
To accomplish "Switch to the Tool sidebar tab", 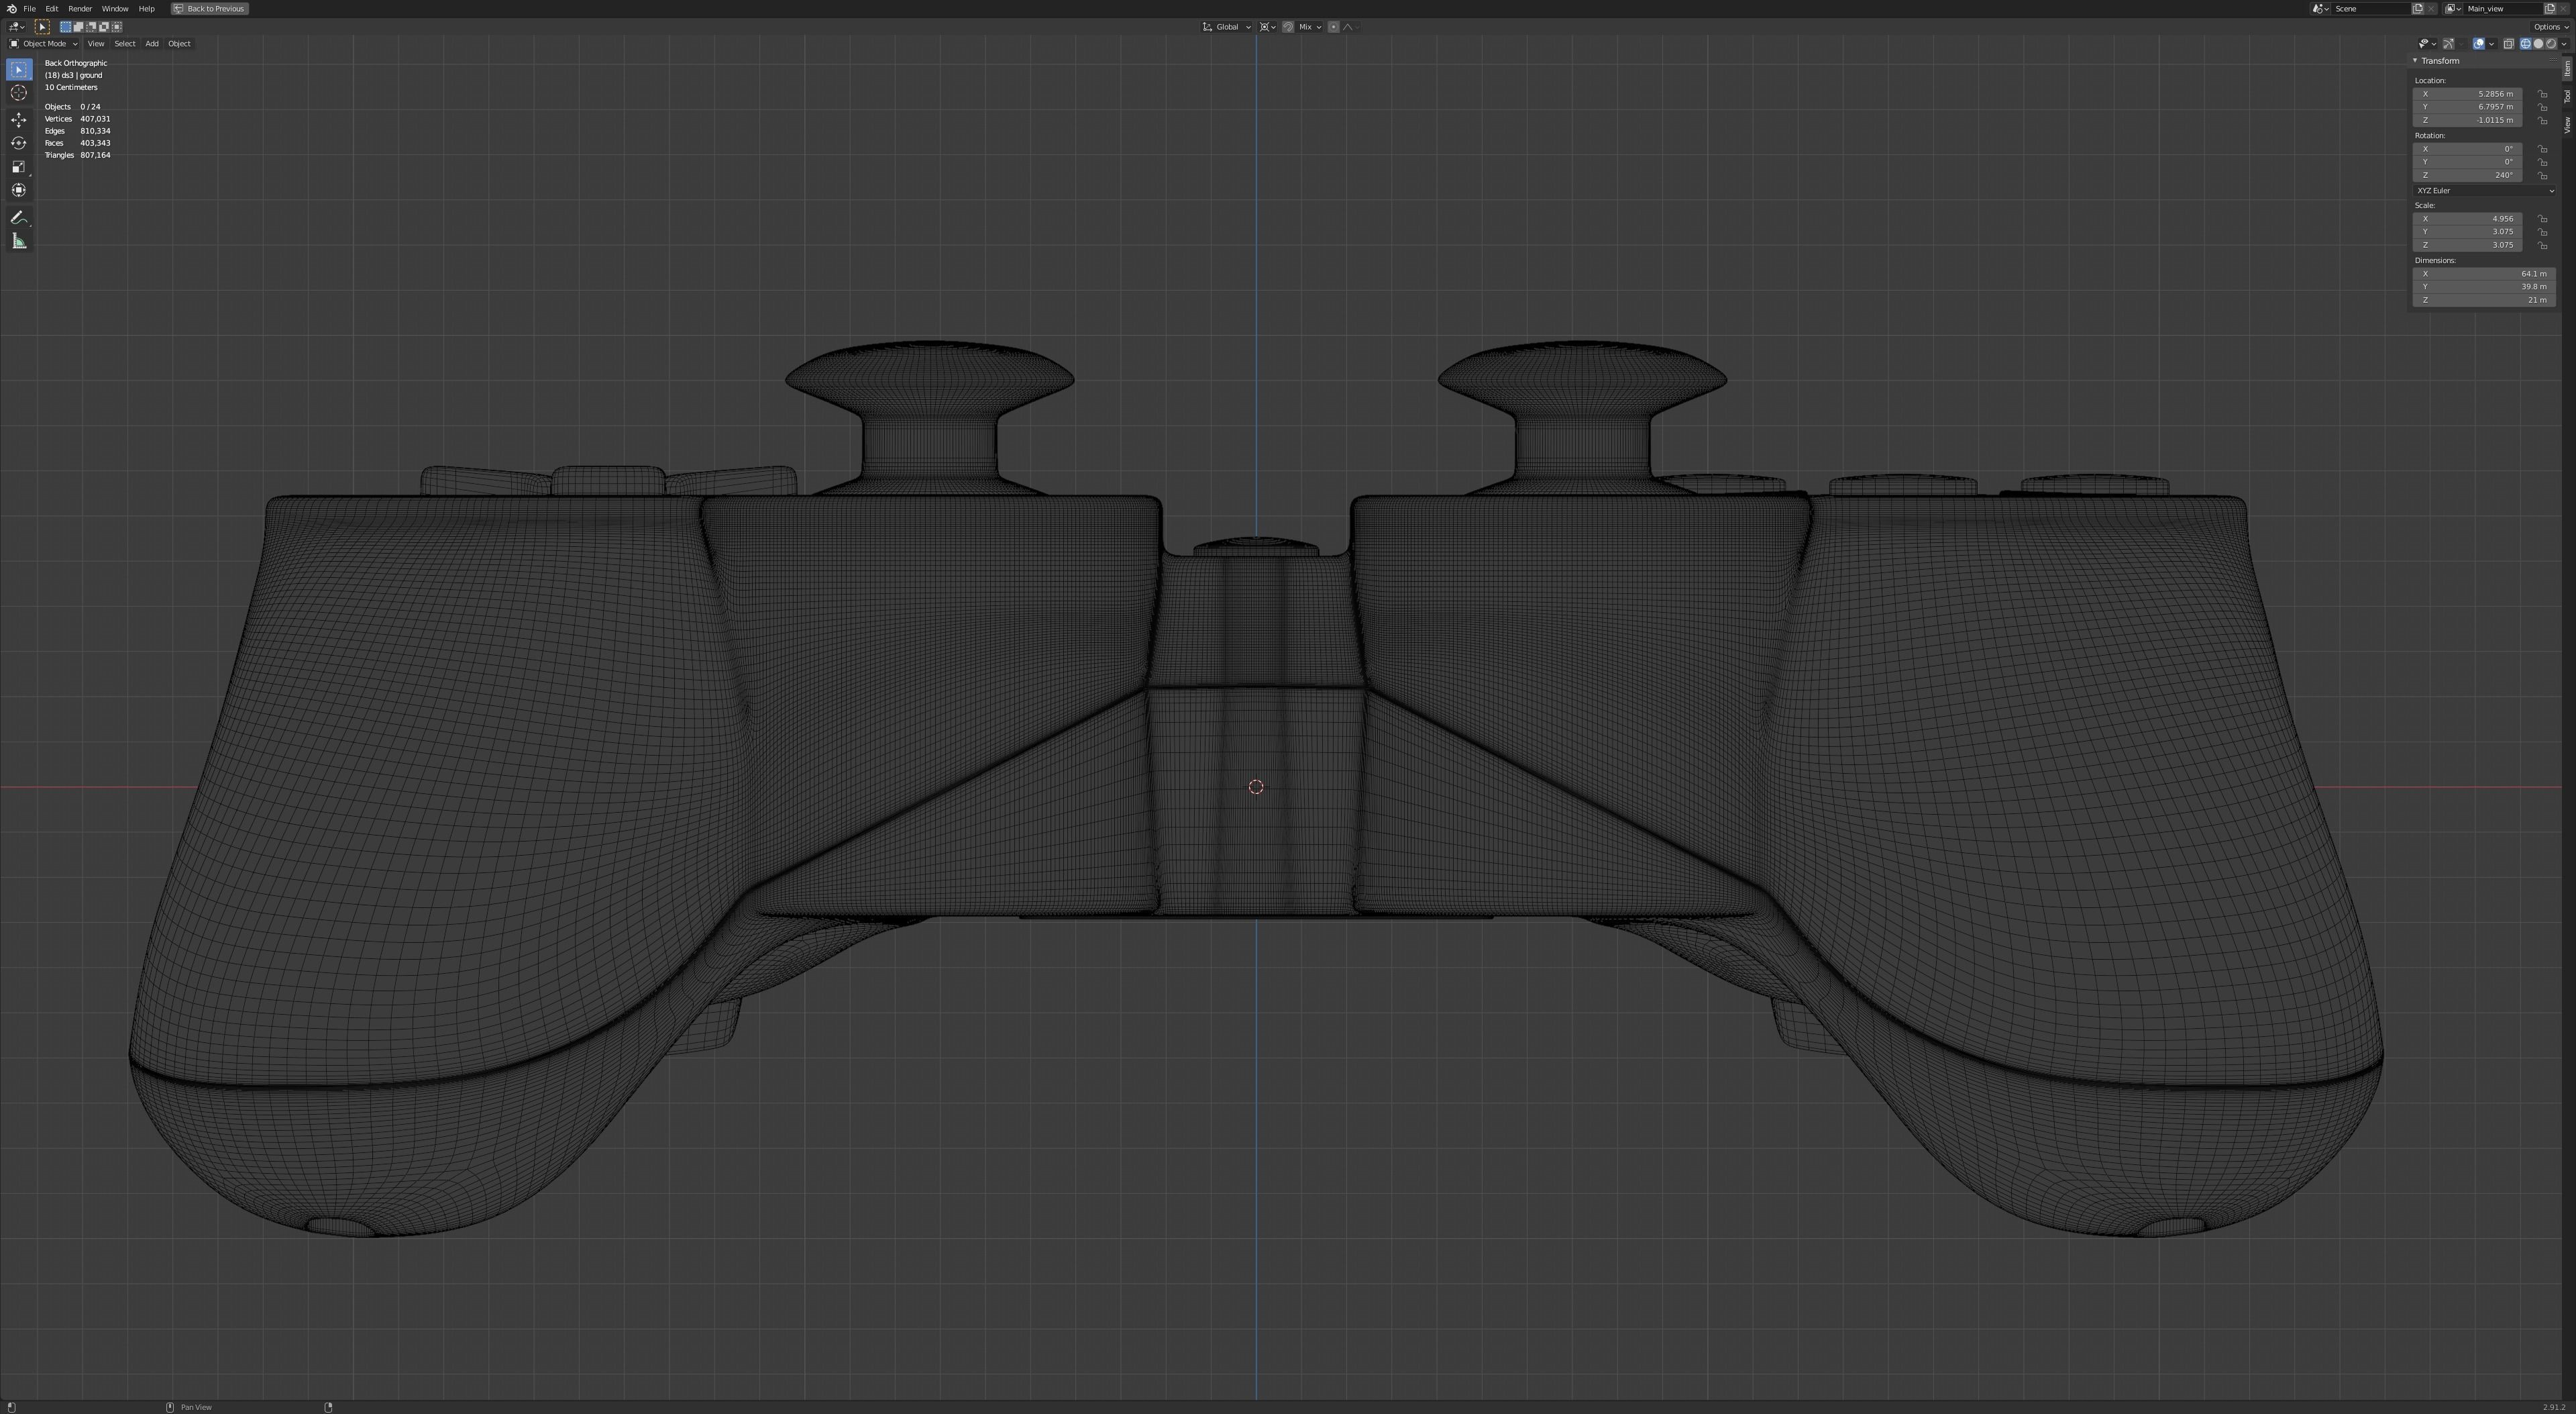I will (x=2566, y=96).
